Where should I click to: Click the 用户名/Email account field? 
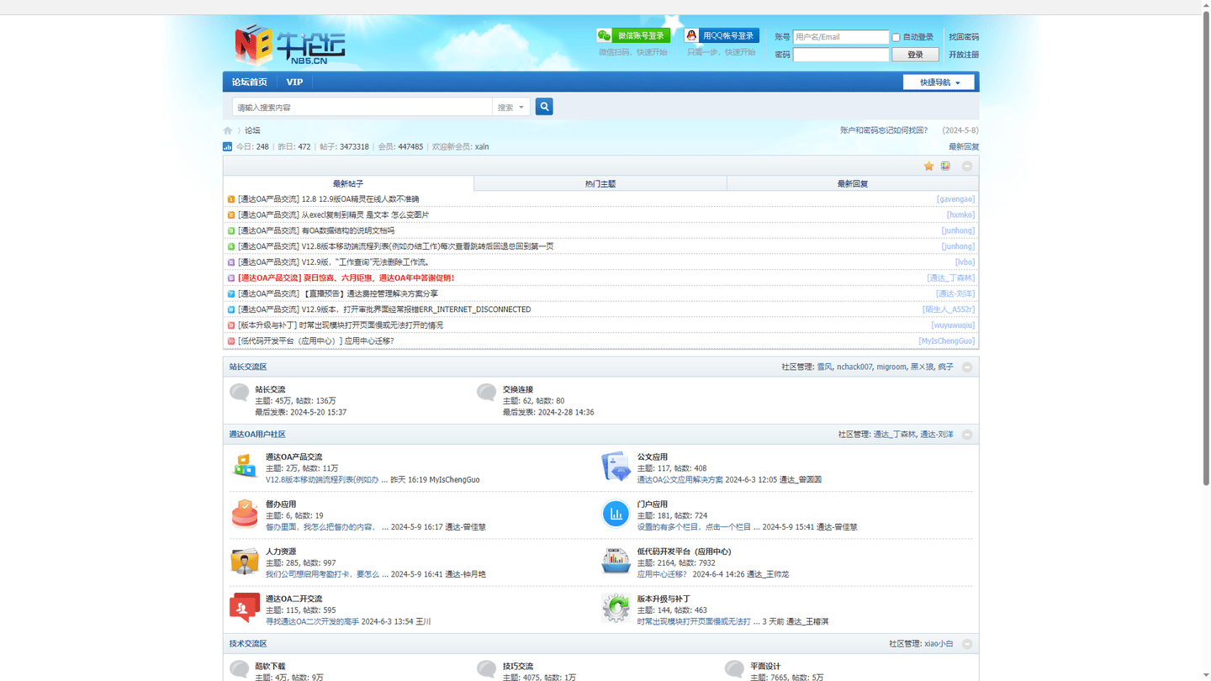[841, 37]
